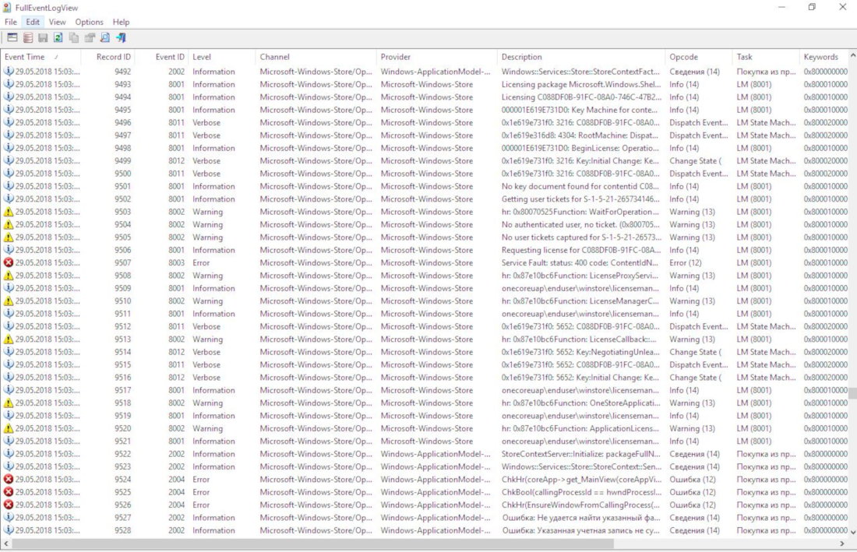Screen dimensions: 857x552
Task: Click the Save Selected Items floppy icon
Action: point(43,37)
